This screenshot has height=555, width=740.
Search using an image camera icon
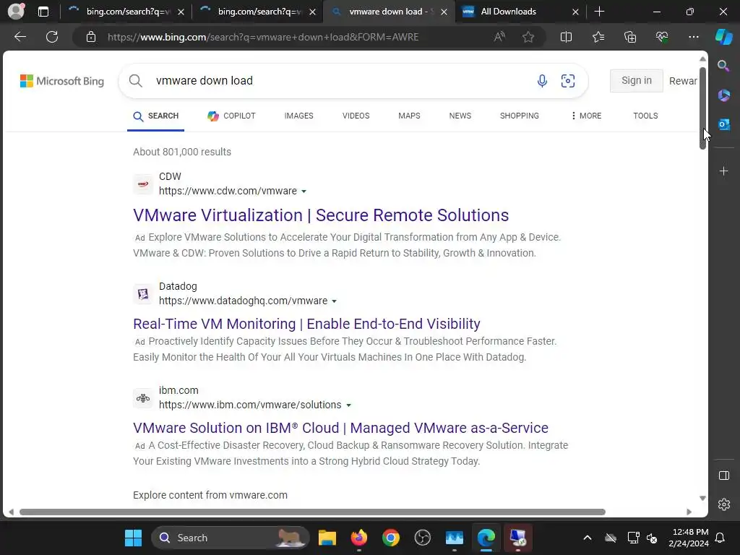click(568, 81)
